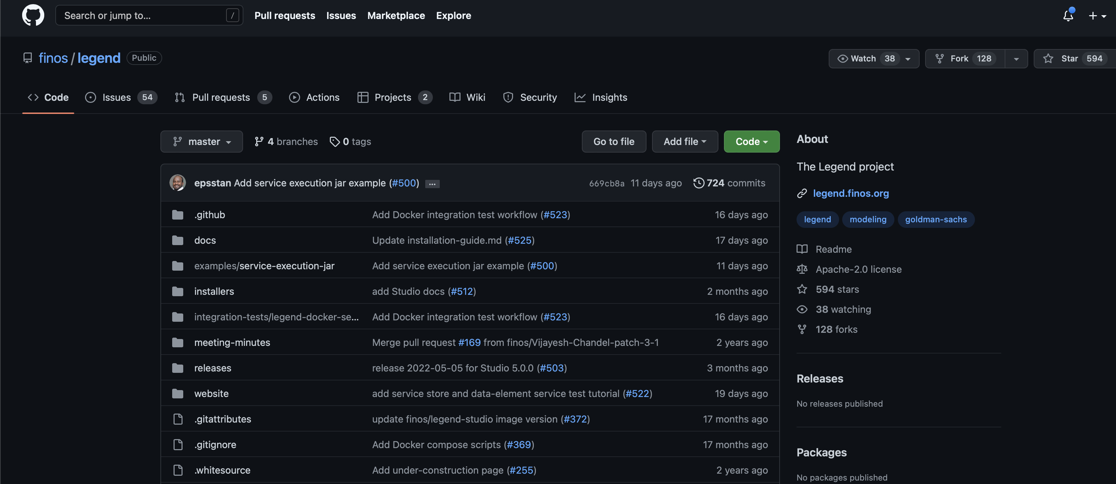Open commit hash 669cb8a
The image size is (1116, 484).
(x=606, y=183)
